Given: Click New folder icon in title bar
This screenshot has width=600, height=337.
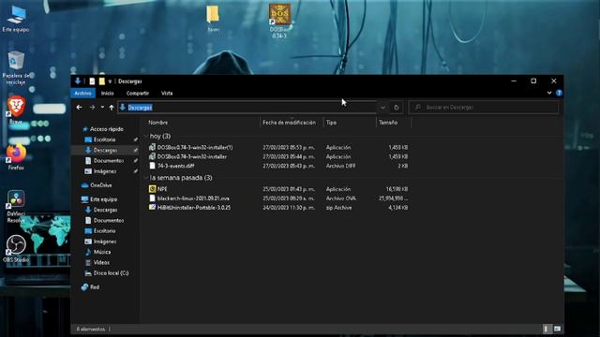Looking at the screenshot, I should point(102,81).
